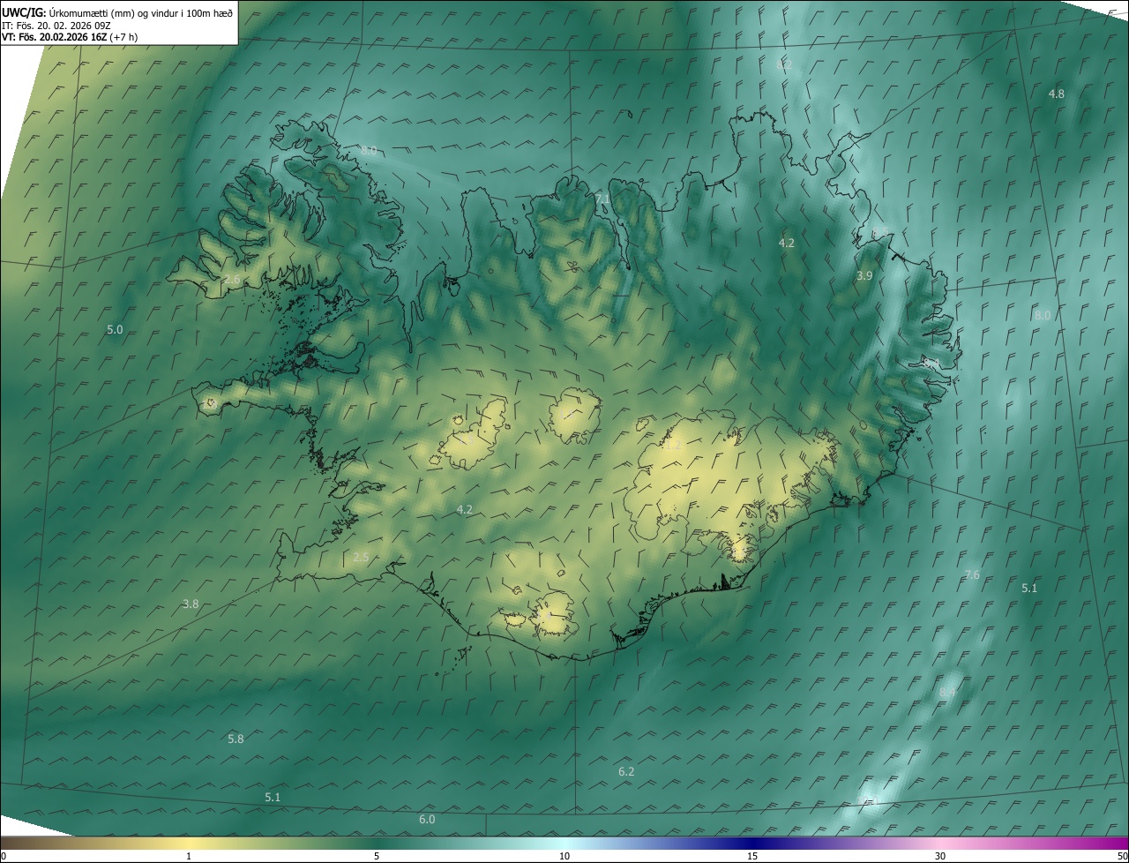Click the faint glacier value label 1.2
The height and width of the screenshot is (863, 1129).
(672, 446)
